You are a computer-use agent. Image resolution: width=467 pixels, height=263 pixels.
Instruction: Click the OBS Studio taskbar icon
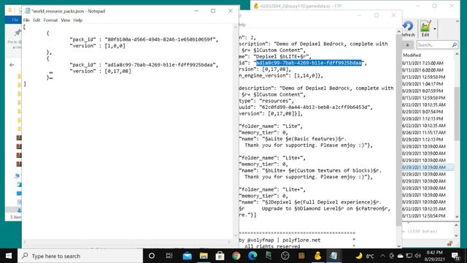pos(285,256)
